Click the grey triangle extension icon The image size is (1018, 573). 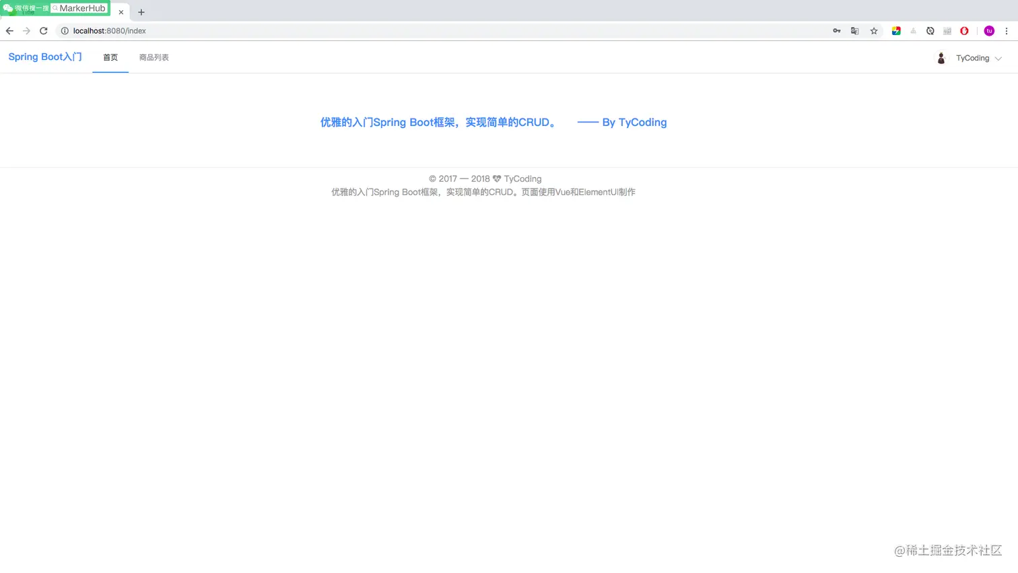pos(913,31)
